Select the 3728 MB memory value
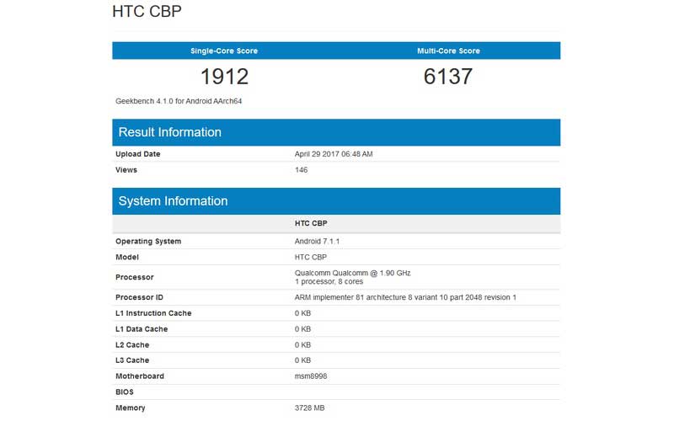Screen dimensions: 674x421 pos(309,408)
